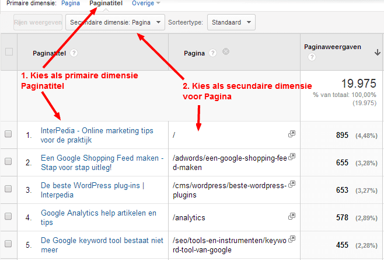Click the (2,28%) percentage value
Viewport: 384px width, 260px height.
pyautogui.click(x=366, y=245)
